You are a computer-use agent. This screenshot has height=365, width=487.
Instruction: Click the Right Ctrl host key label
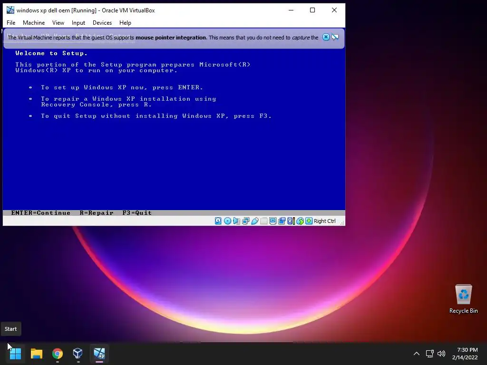pyautogui.click(x=324, y=221)
